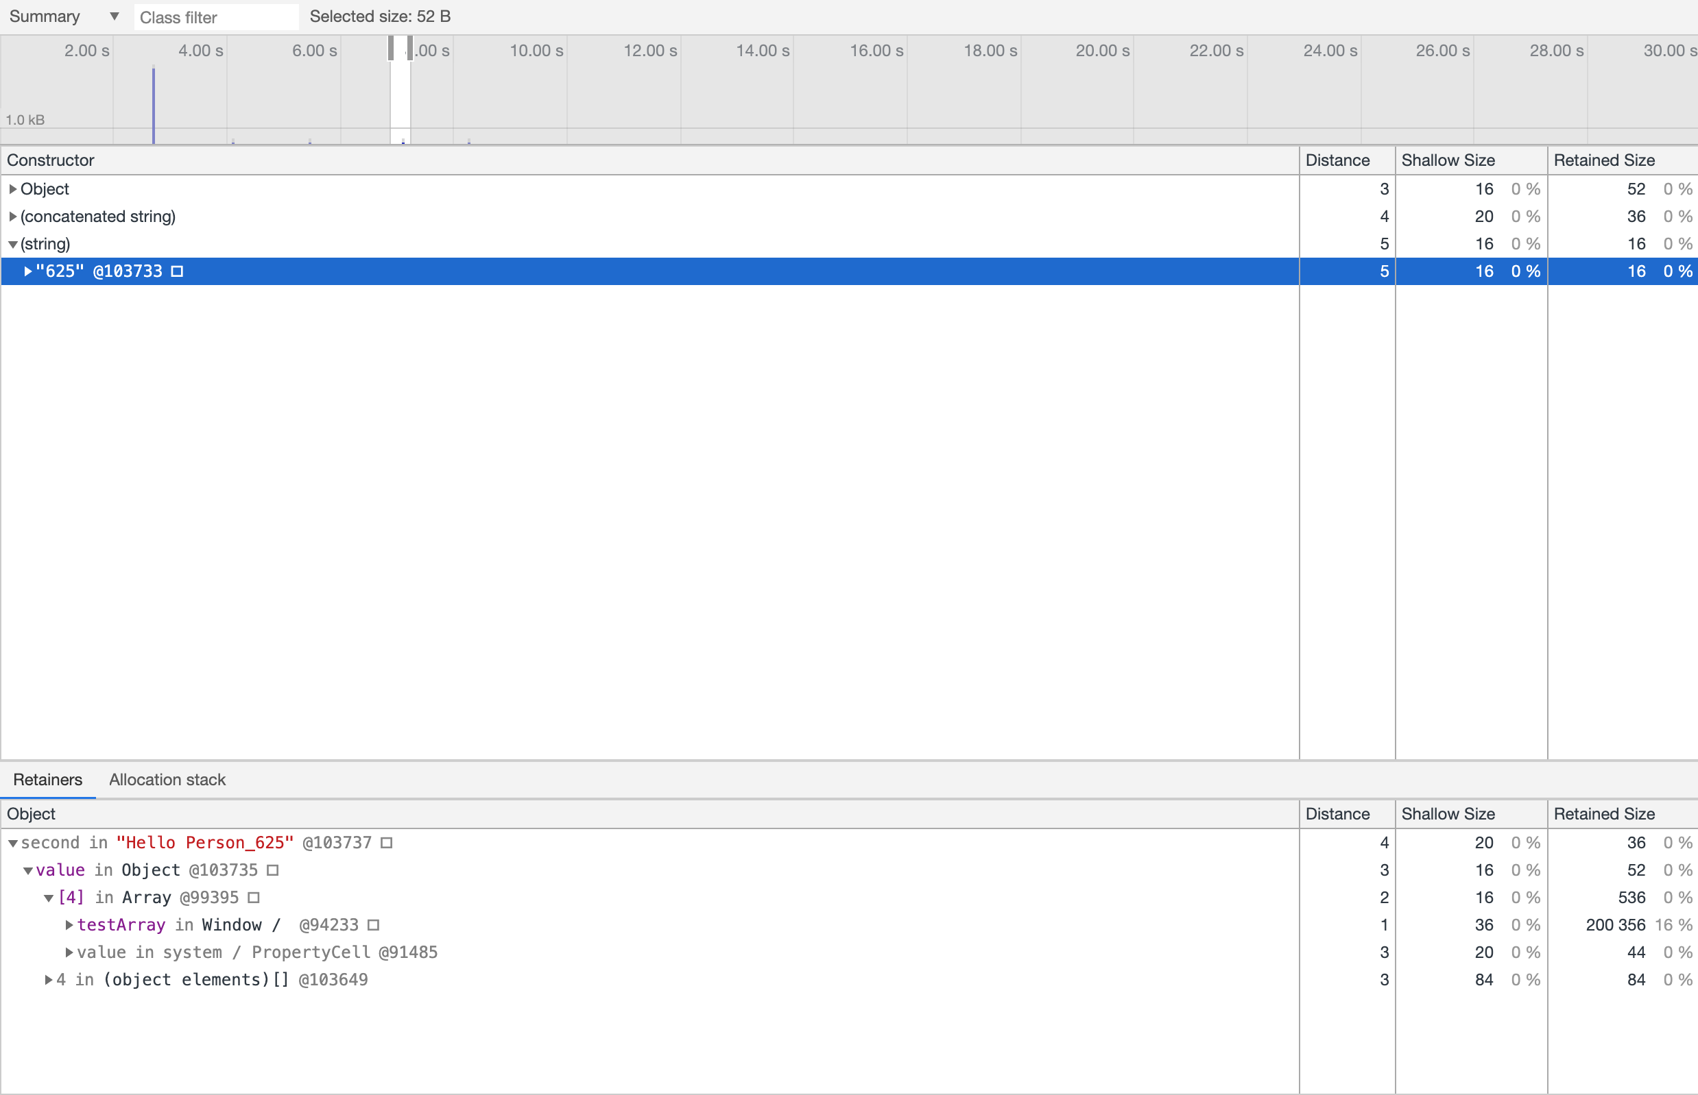This screenshot has height=1095, width=1698.
Task: Focus the Class filter input
Action: [215, 17]
